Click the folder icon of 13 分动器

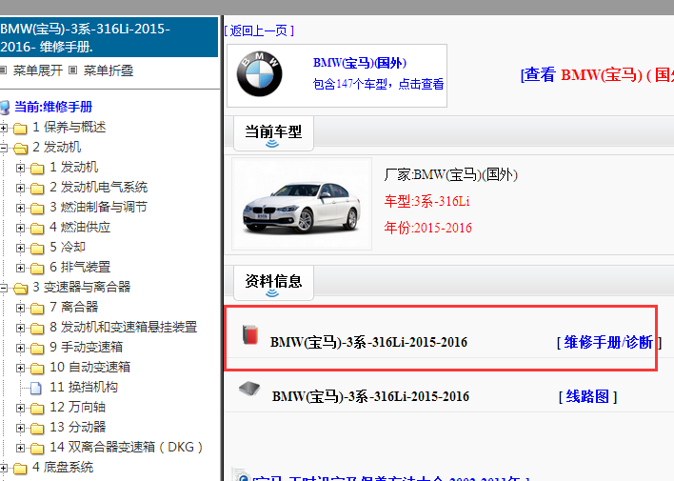[x=37, y=429]
